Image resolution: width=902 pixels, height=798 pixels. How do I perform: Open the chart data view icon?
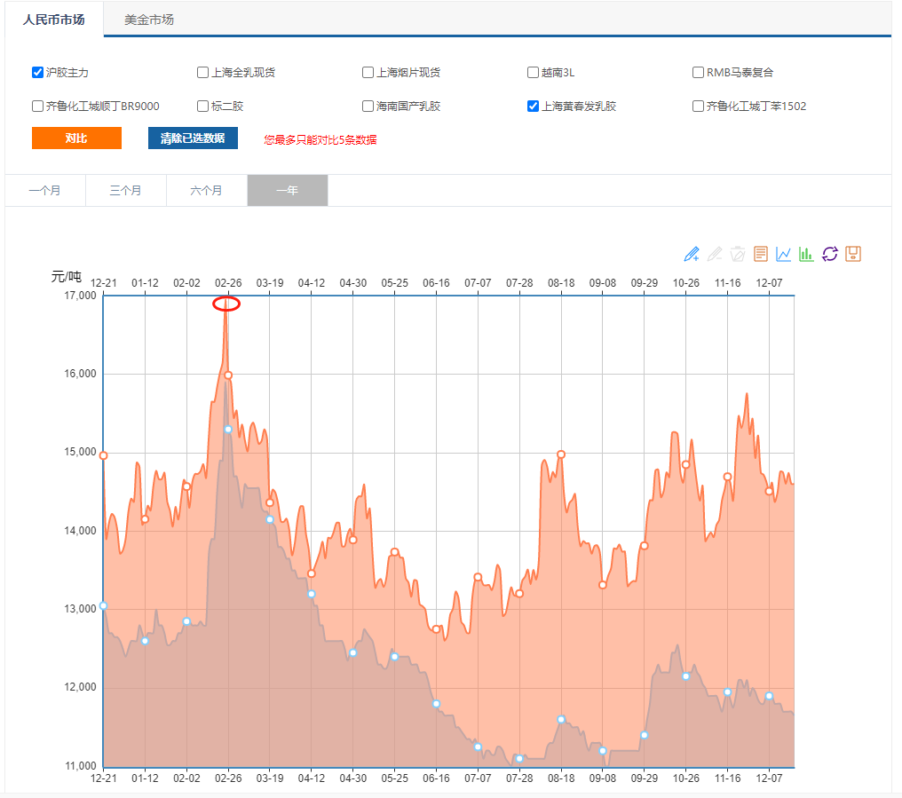pos(761,254)
